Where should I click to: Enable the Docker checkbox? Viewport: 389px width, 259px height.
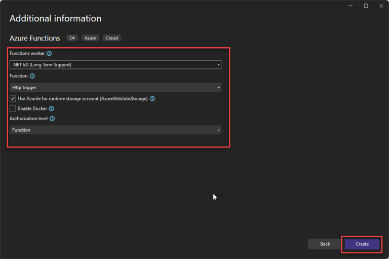[x=13, y=108]
